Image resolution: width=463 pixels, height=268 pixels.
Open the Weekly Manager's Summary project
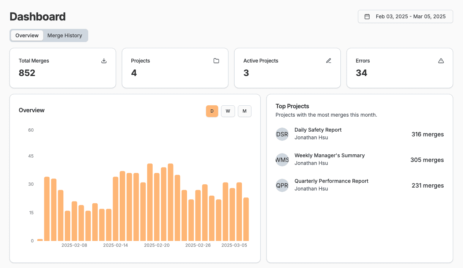(x=329, y=155)
